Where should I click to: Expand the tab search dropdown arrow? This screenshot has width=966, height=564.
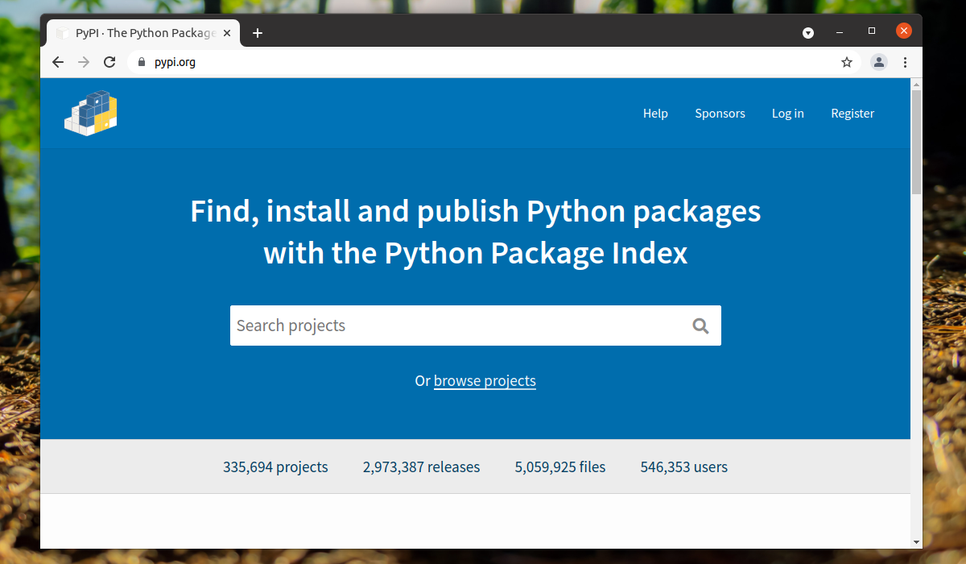[x=808, y=33]
